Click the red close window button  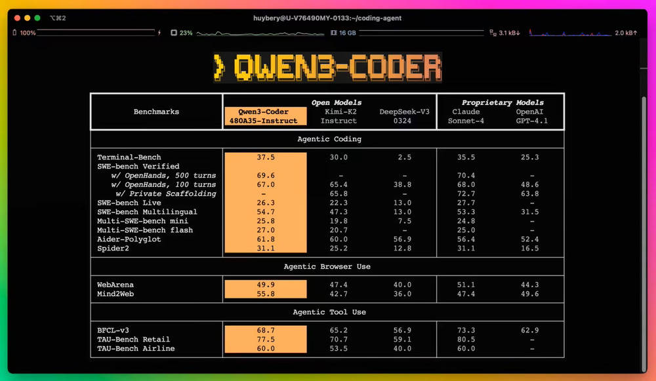pos(17,18)
